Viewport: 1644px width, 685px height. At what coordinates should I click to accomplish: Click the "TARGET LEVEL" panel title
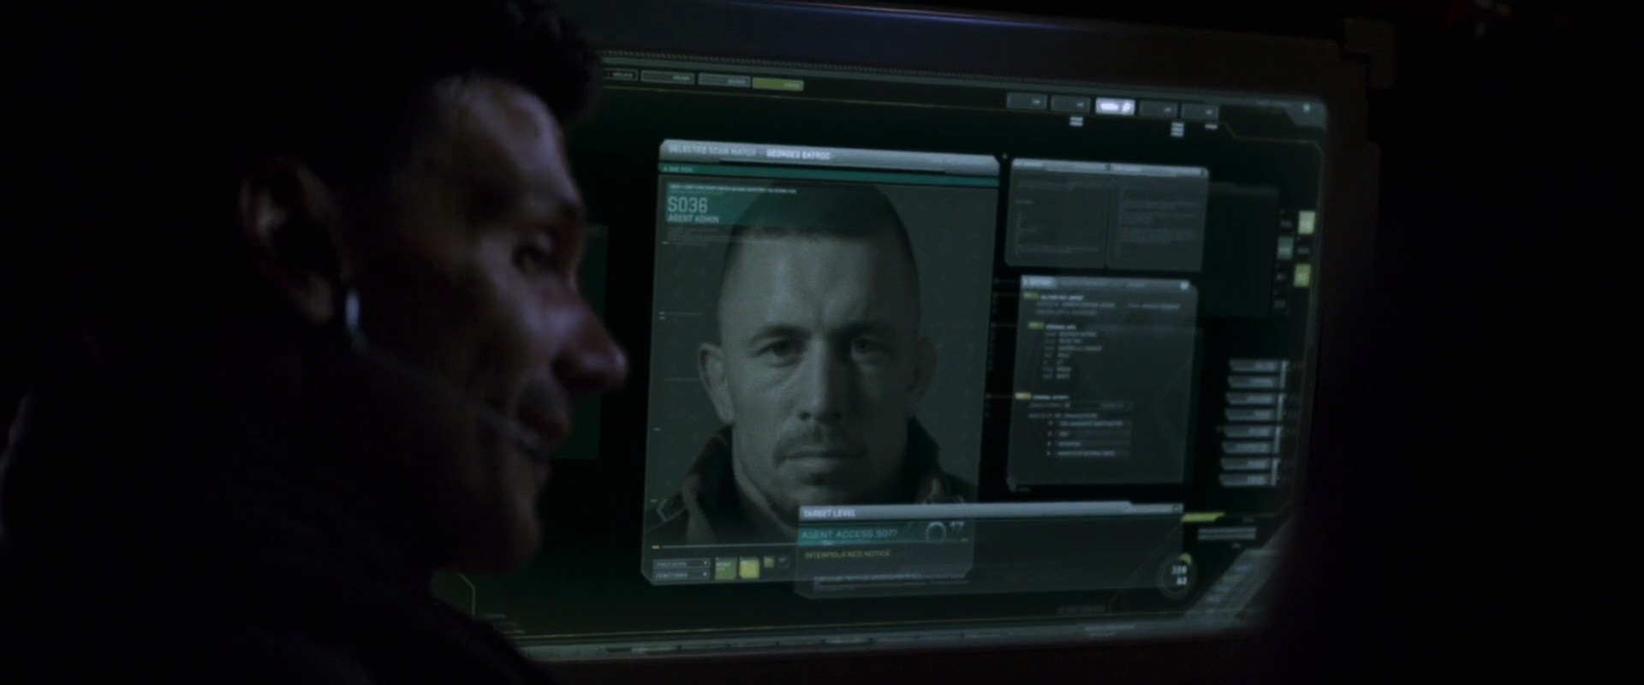tap(829, 513)
